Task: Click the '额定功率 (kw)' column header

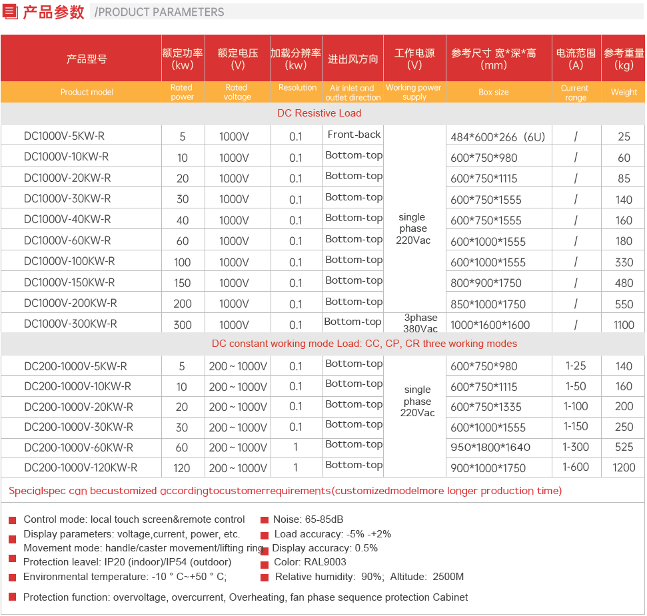Action: [x=183, y=59]
